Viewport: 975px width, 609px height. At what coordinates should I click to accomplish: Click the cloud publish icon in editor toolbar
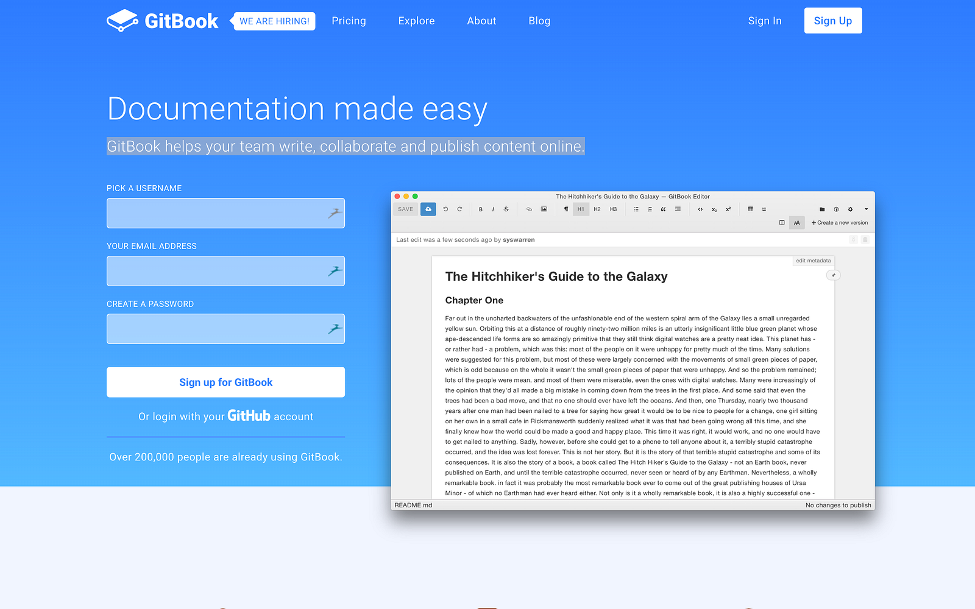[x=428, y=209]
